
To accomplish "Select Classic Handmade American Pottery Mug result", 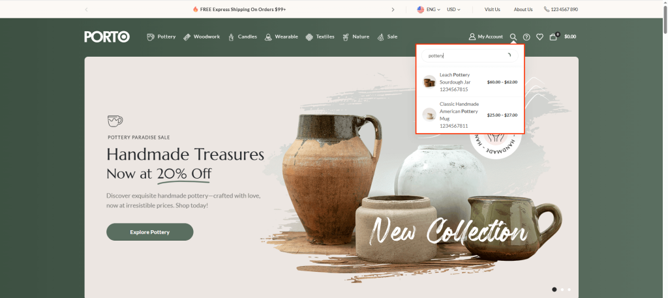I will click(x=470, y=115).
